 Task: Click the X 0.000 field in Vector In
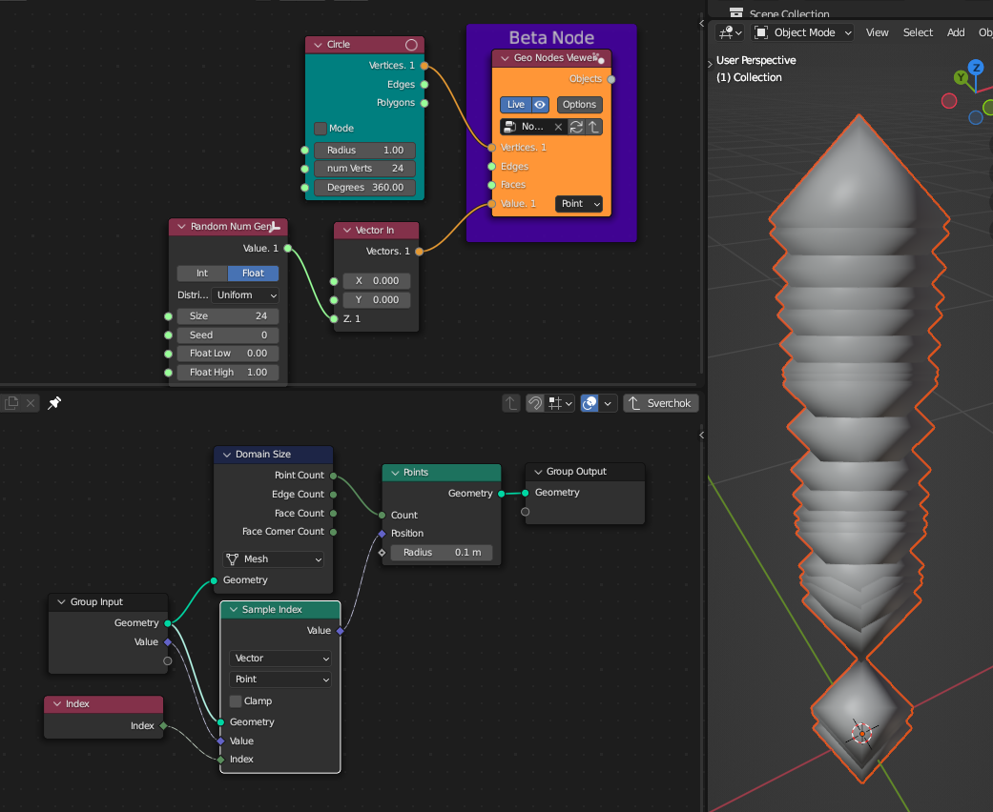pos(377,281)
